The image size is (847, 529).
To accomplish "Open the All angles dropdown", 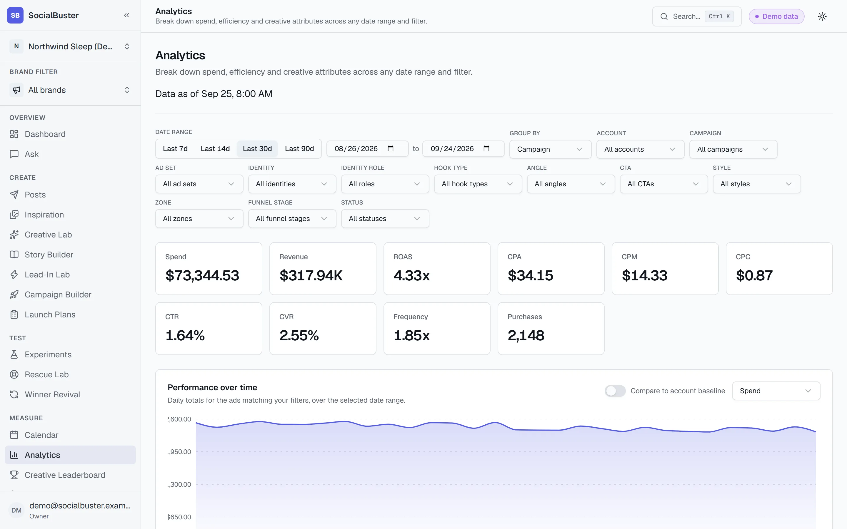I will tap(571, 184).
